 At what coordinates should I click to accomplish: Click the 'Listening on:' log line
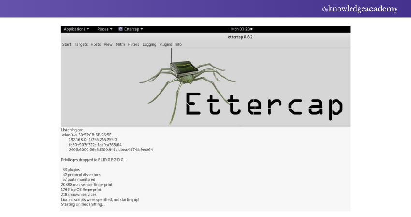72,130
